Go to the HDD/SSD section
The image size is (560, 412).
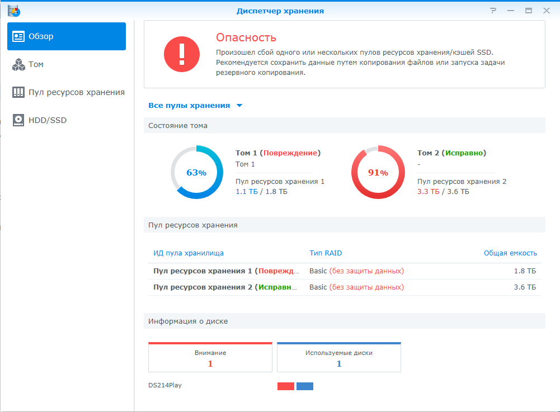(48, 120)
